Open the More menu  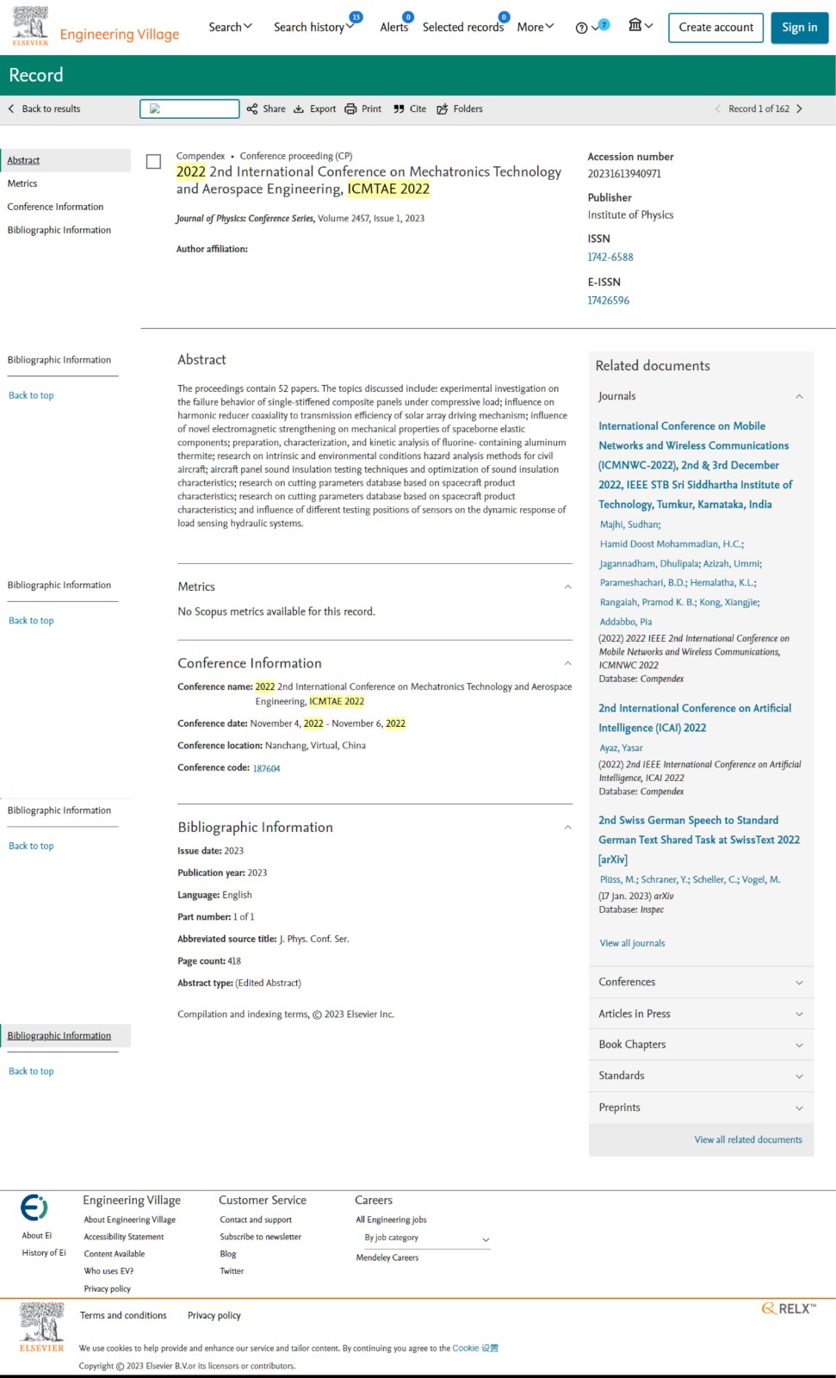536,28
